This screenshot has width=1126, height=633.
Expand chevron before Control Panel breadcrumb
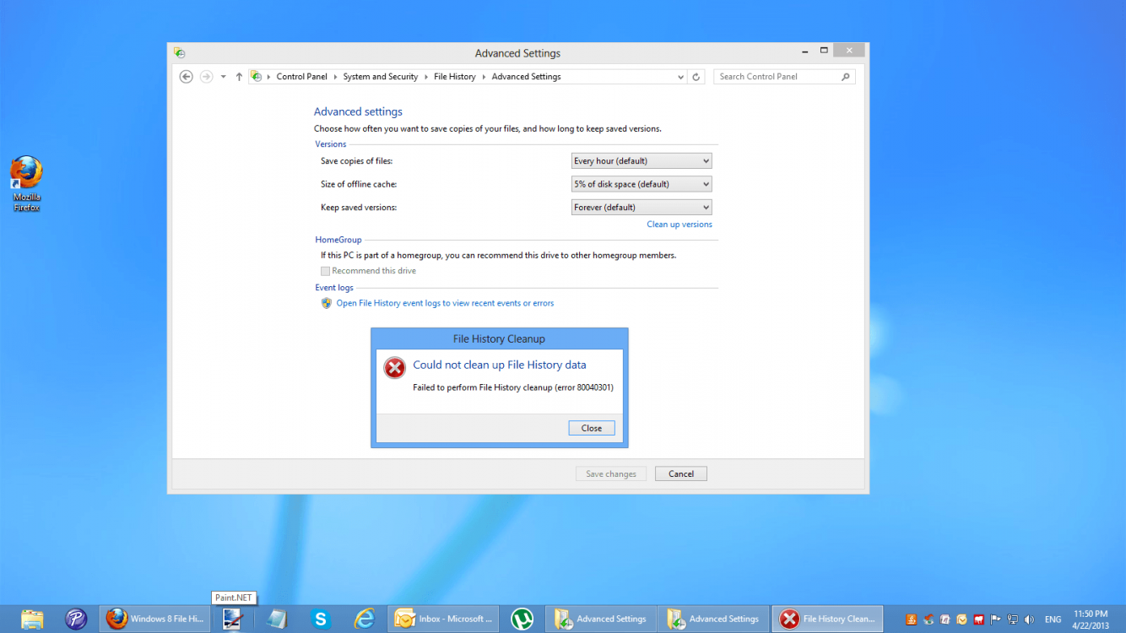[x=268, y=77]
